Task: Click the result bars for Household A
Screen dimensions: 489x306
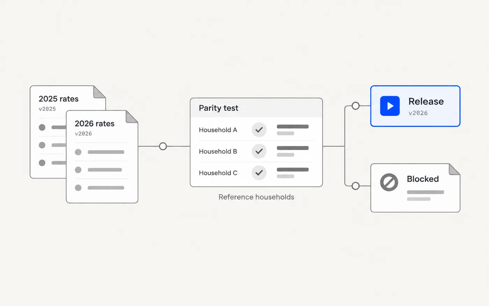Action: coord(293,130)
